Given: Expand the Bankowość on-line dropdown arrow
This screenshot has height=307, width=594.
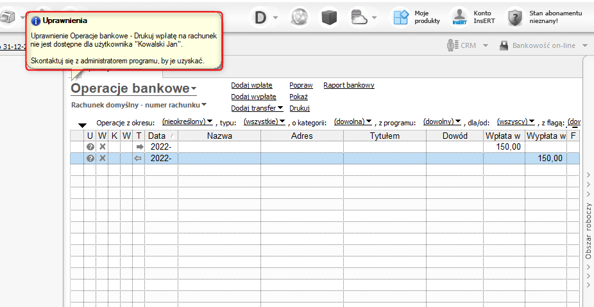Looking at the screenshot, I should pos(585,45).
